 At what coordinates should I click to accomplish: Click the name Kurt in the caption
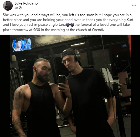[x=130, y=20]
